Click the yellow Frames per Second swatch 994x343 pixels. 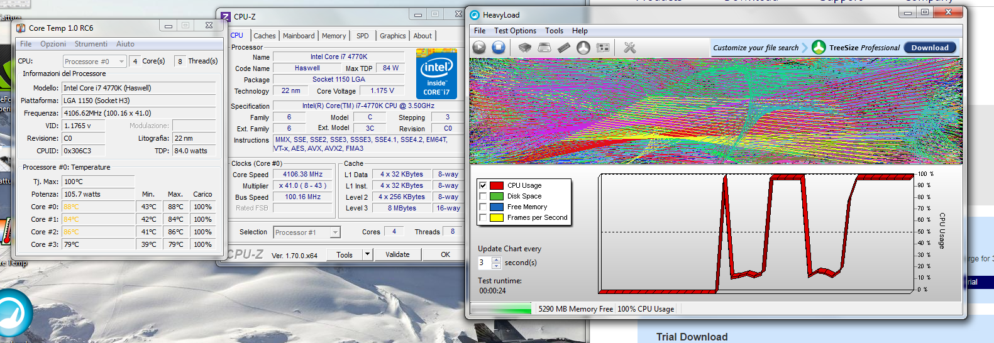tap(497, 217)
